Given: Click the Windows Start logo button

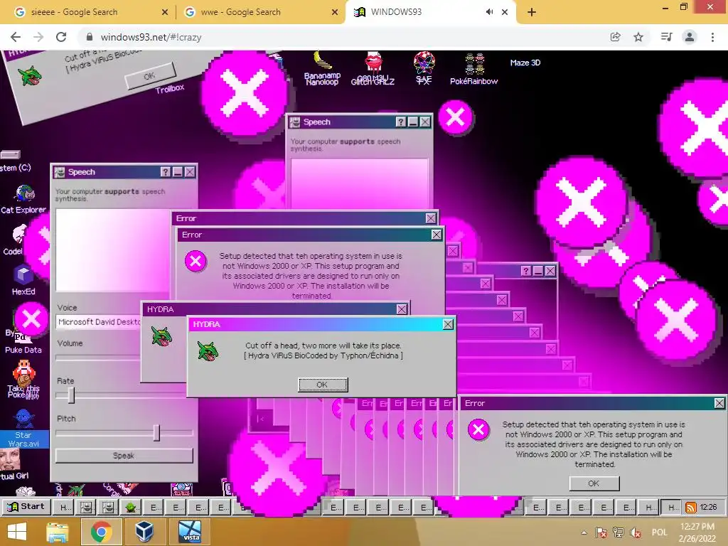Looking at the screenshot, I should 17,532.
